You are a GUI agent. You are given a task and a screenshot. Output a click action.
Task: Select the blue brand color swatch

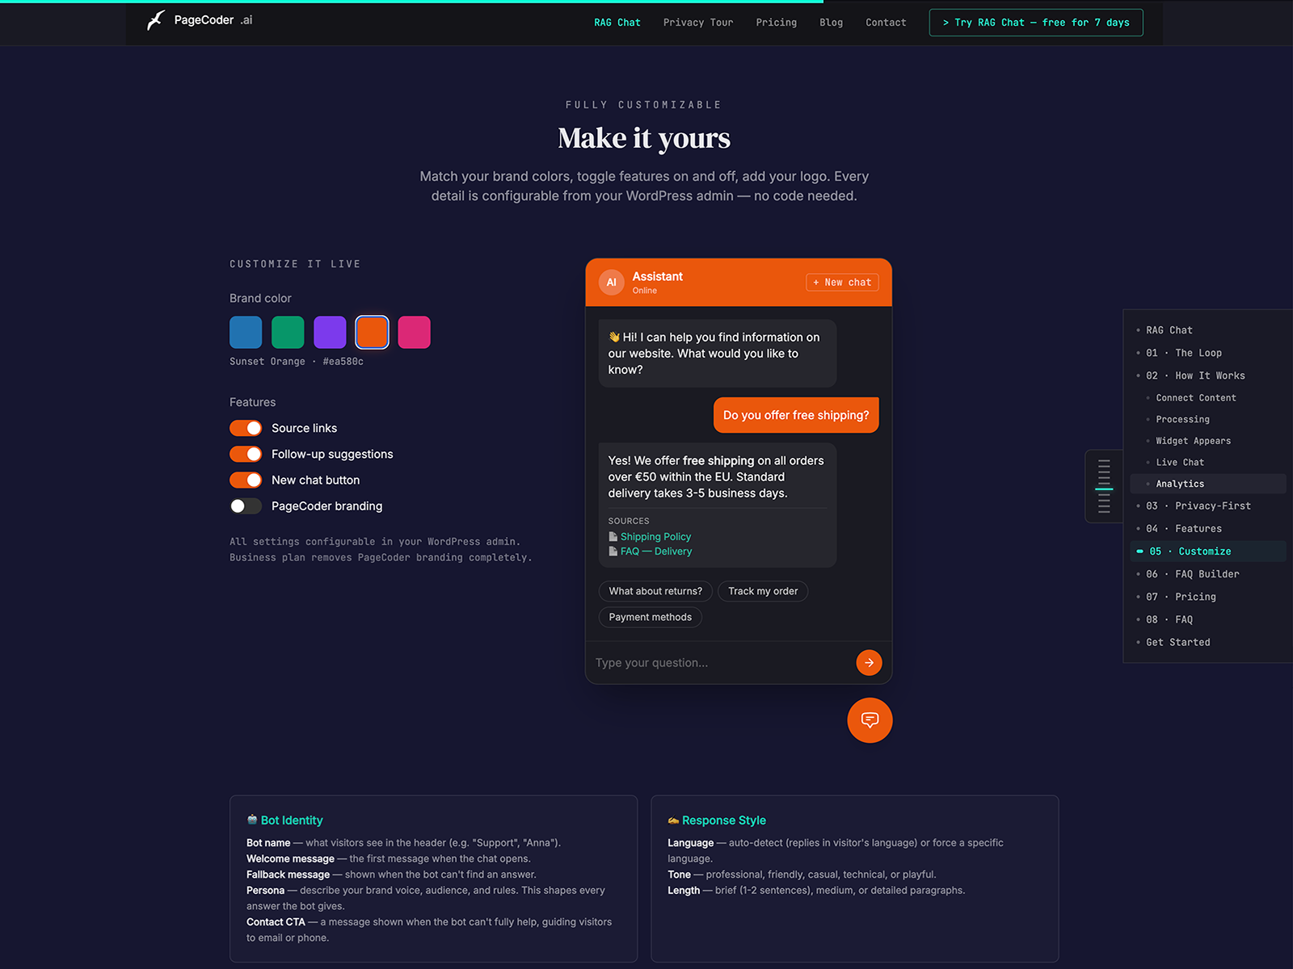click(x=246, y=332)
